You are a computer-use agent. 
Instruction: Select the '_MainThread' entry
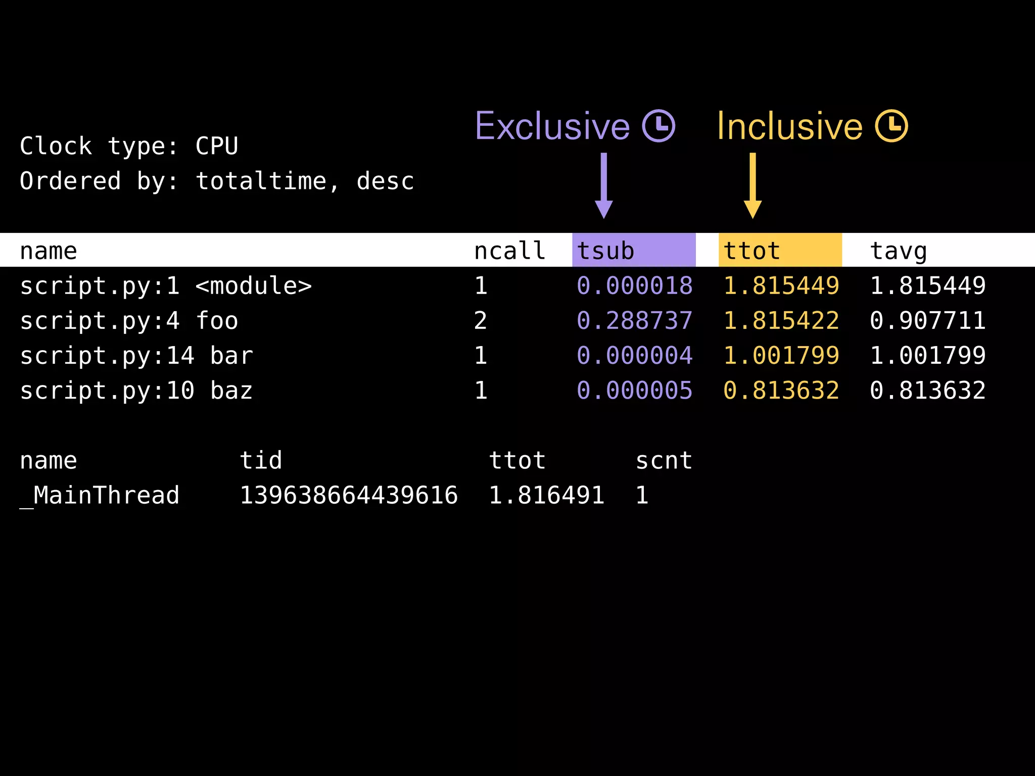point(100,496)
